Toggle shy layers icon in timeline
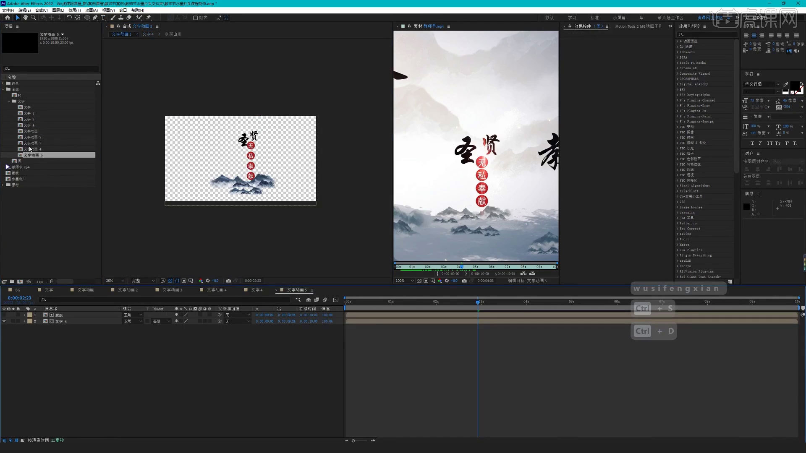The image size is (806, 453). pos(309,300)
